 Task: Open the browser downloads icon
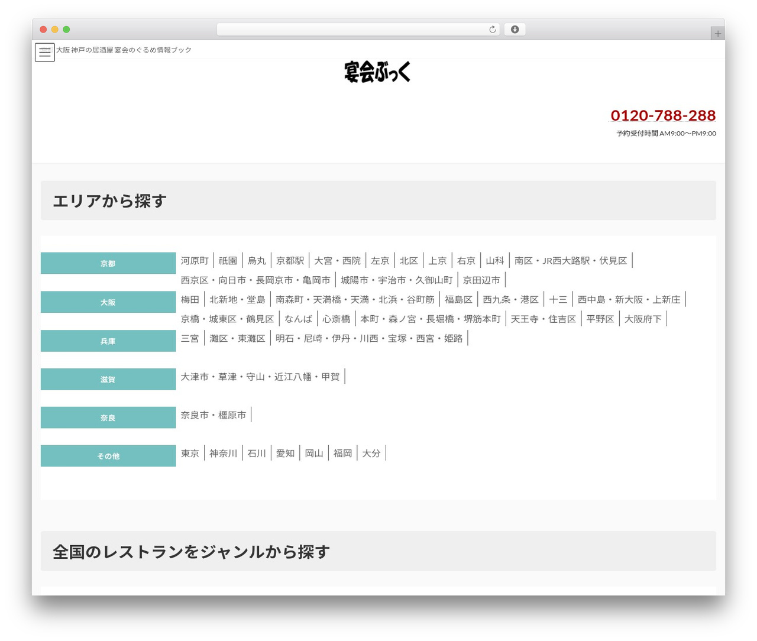[x=515, y=30]
